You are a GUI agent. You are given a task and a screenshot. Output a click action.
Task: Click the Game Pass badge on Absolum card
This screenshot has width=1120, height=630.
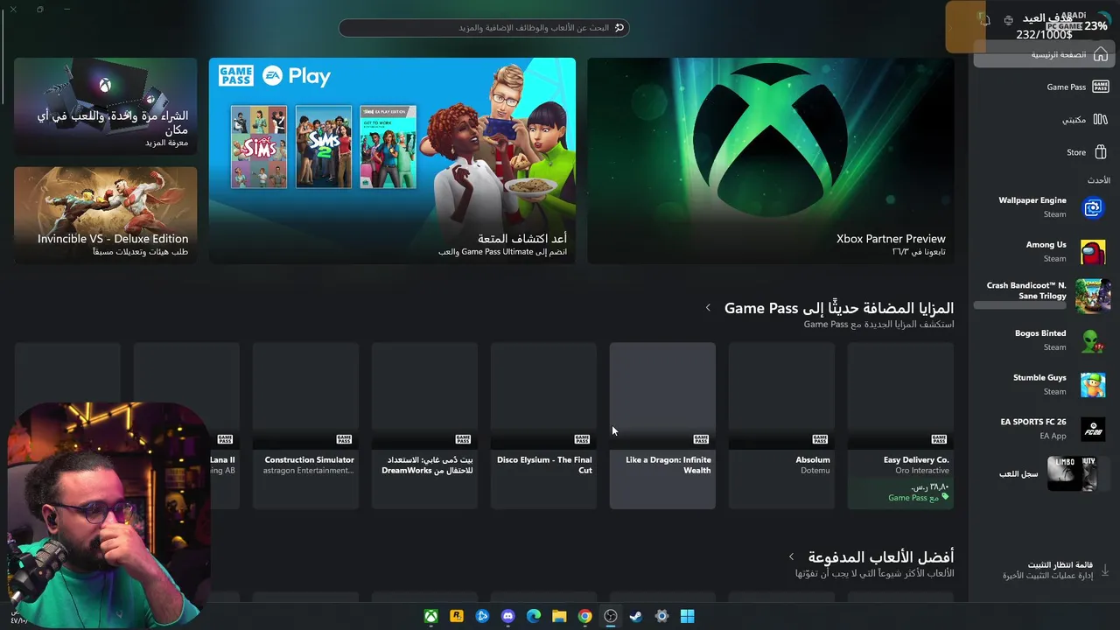[x=820, y=438]
